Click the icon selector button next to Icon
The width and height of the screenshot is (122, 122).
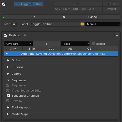pos(14,24)
